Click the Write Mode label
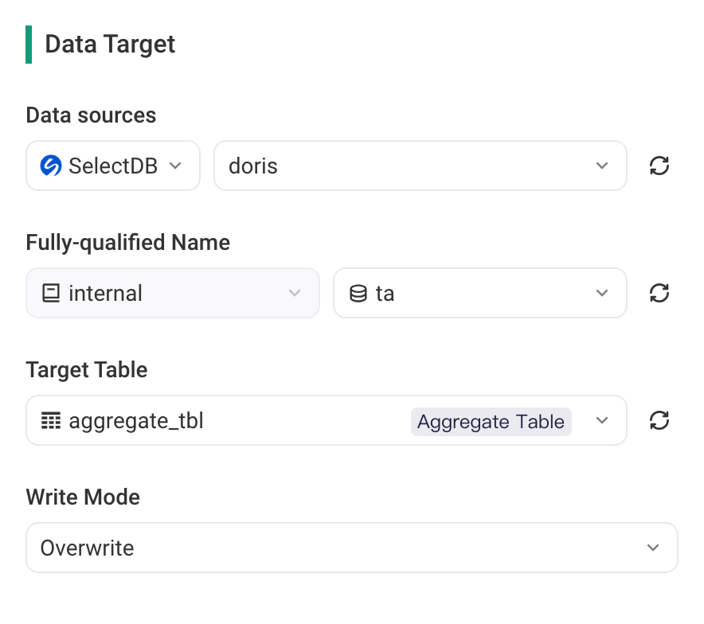 [x=83, y=497]
